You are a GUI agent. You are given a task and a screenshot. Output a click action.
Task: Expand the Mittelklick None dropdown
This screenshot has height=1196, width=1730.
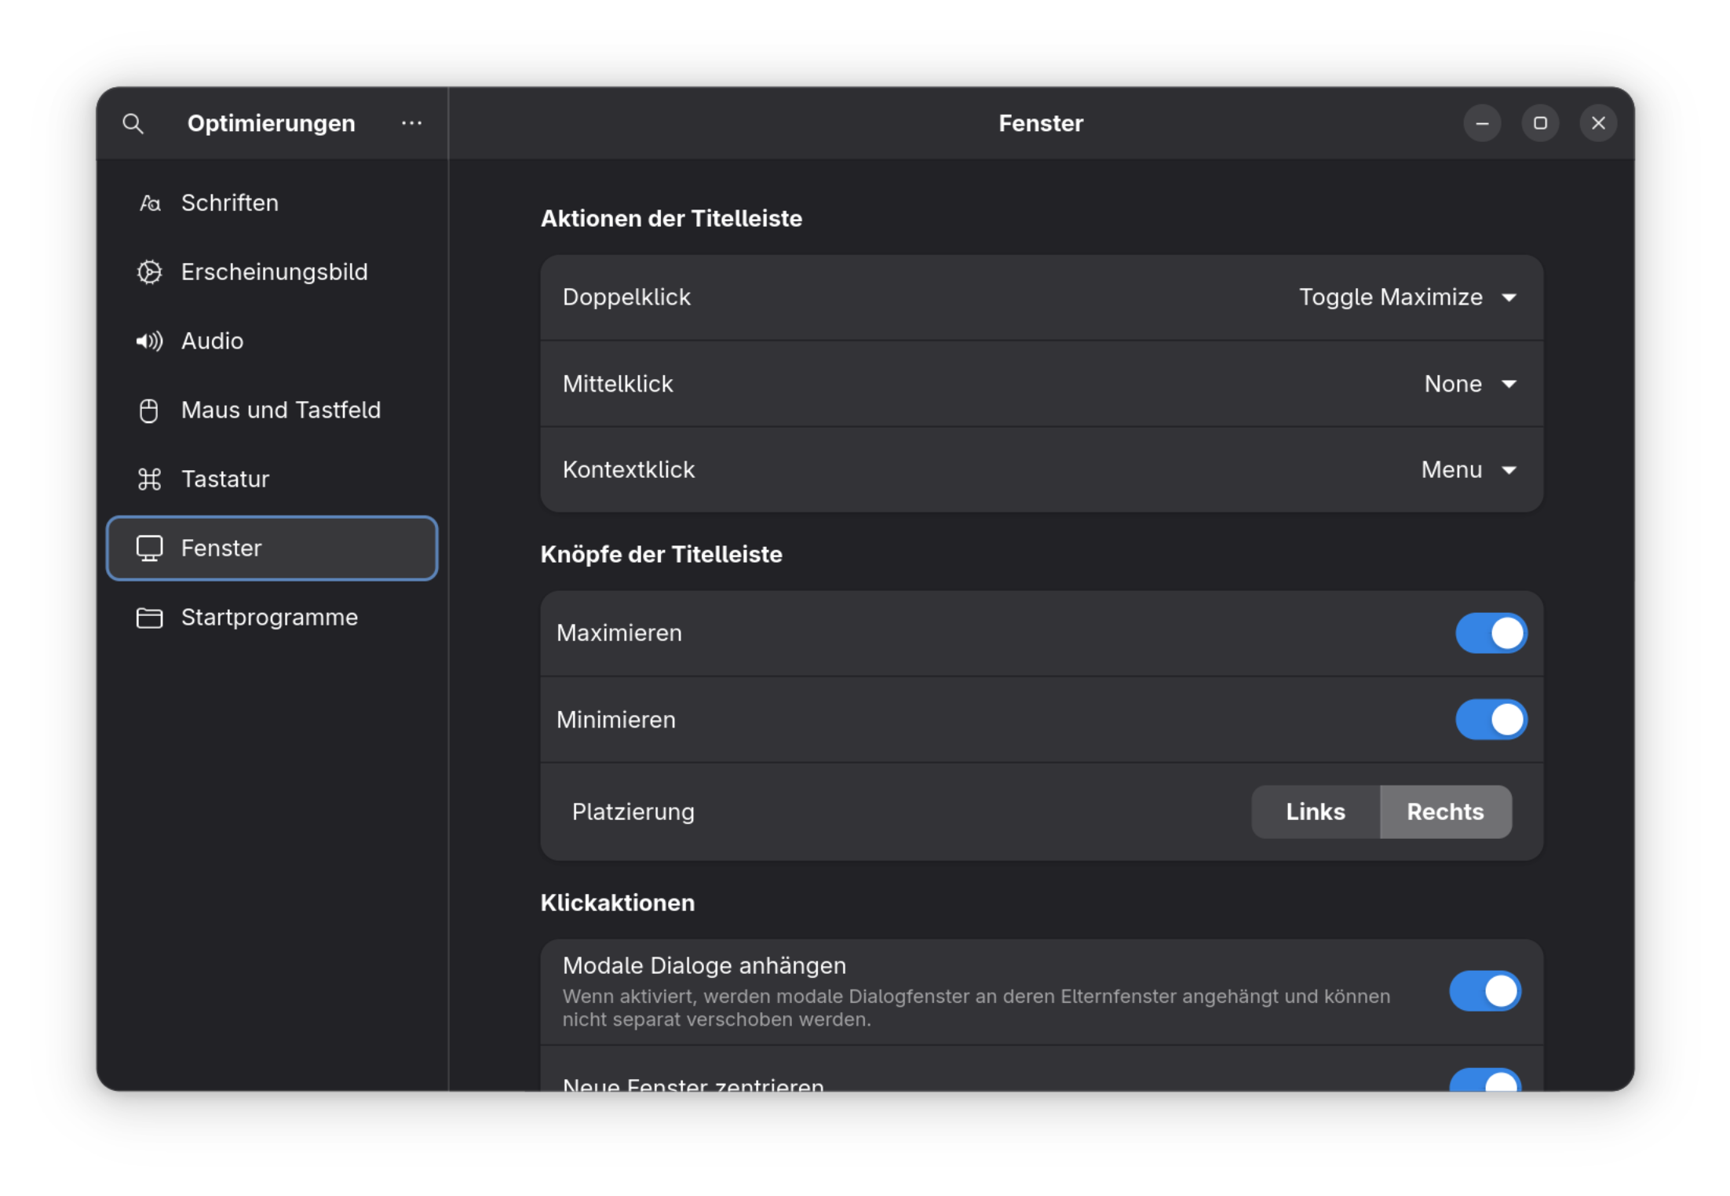pos(1469,384)
